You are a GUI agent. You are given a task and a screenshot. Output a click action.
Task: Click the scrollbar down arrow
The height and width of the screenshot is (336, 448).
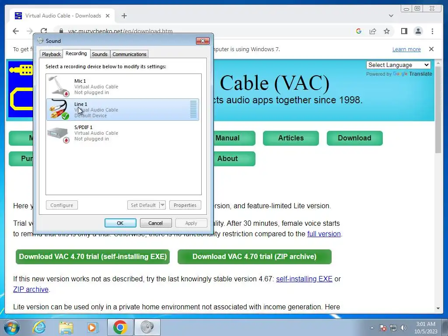[438, 308]
